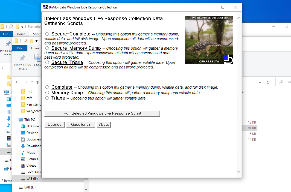Open the first mft folder in tree
The image size is (291, 192).
[x=29, y=91]
